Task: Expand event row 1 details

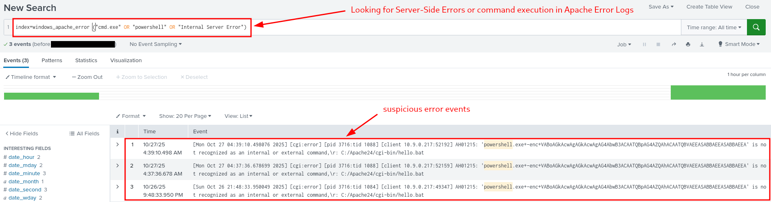Action: 117,144
